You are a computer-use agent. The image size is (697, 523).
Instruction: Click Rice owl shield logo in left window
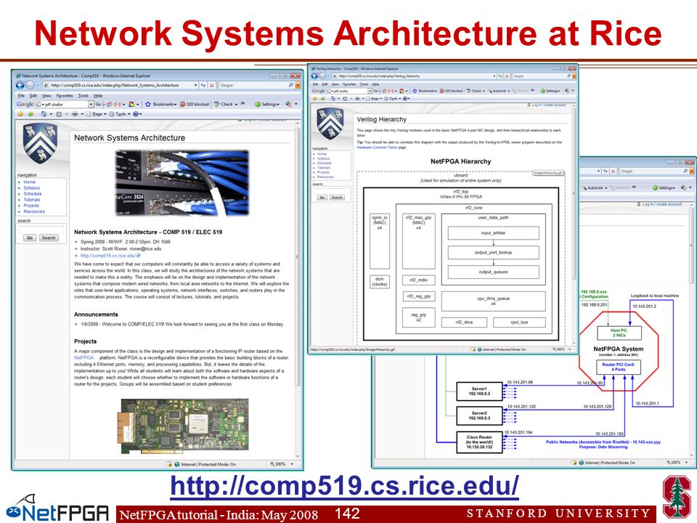(41, 143)
